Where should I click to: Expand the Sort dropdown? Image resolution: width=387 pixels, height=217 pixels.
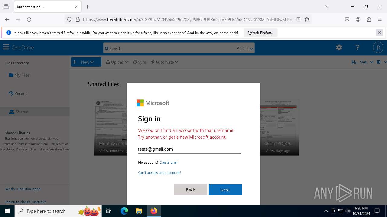366,62
